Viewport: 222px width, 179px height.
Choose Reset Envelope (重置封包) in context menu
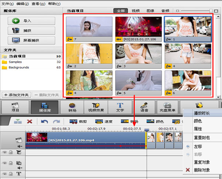[203, 137]
